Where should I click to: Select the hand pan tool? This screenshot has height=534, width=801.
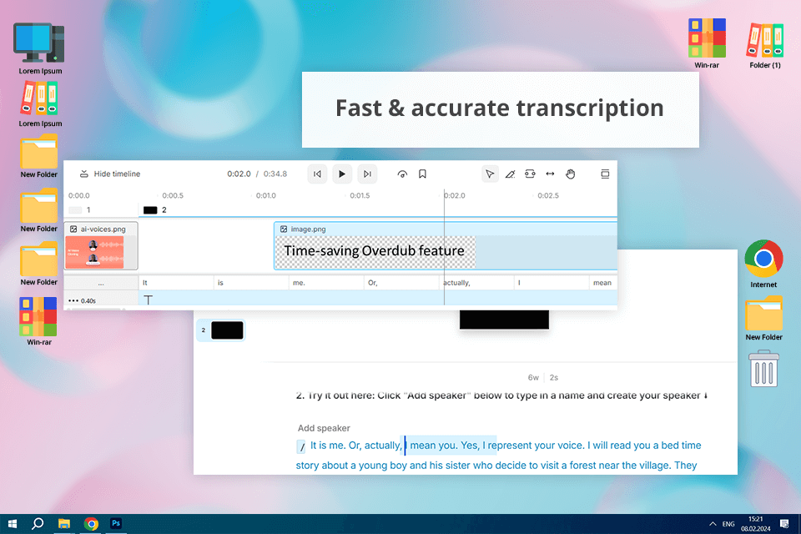click(570, 174)
